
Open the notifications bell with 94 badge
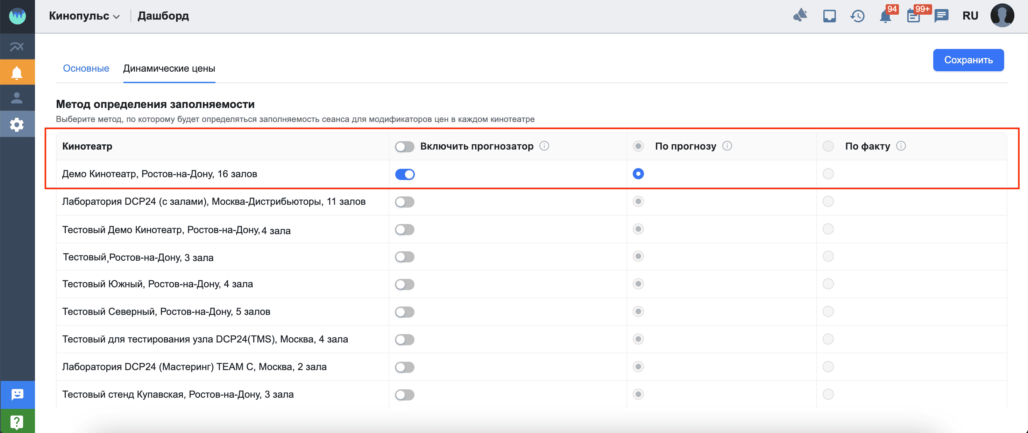coord(886,16)
